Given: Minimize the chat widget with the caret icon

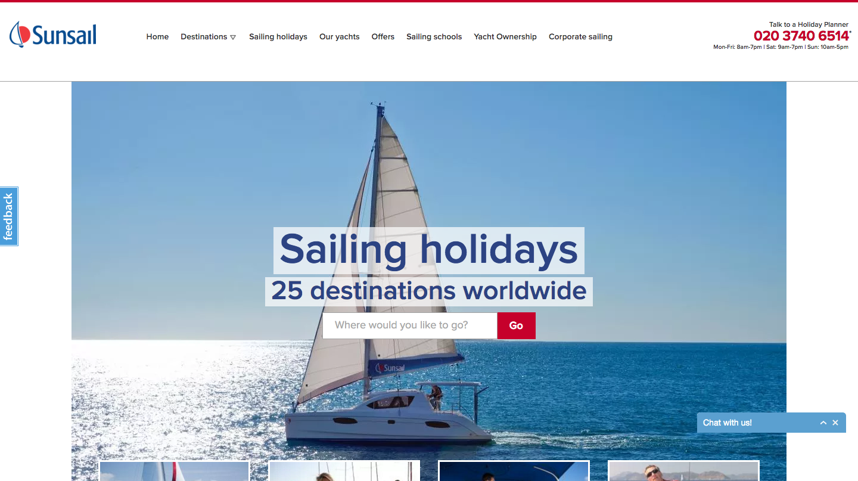Looking at the screenshot, I should tap(823, 423).
